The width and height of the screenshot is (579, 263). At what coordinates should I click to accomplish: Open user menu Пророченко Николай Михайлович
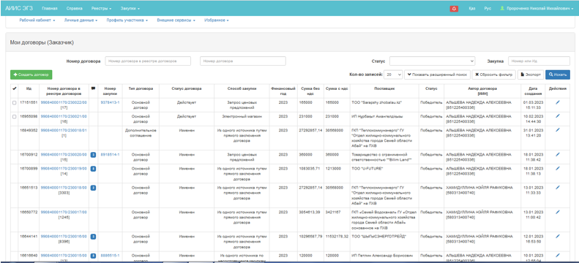coord(537,8)
